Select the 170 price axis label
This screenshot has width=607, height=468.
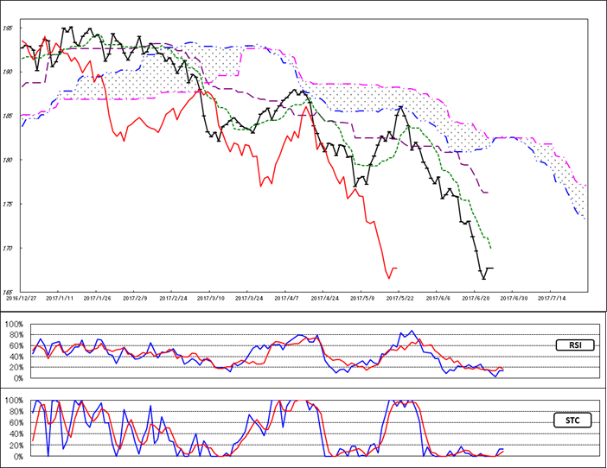point(8,249)
